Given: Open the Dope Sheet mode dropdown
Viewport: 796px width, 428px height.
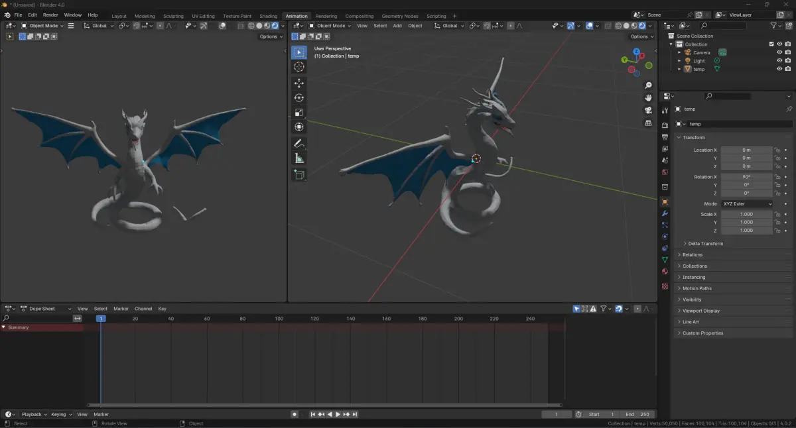Looking at the screenshot, I should coord(46,309).
